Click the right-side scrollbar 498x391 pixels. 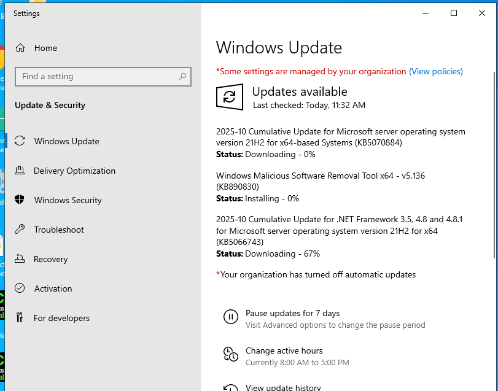[495, 123]
